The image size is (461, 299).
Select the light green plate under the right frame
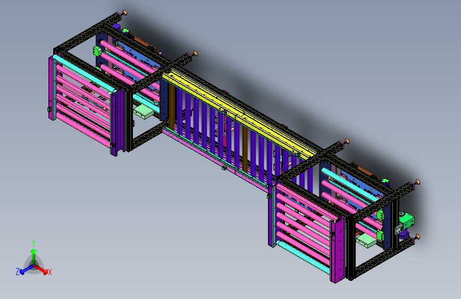click(x=367, y=240)
